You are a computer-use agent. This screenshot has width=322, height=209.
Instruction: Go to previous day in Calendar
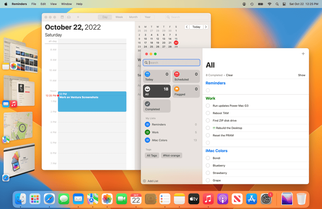187,27
